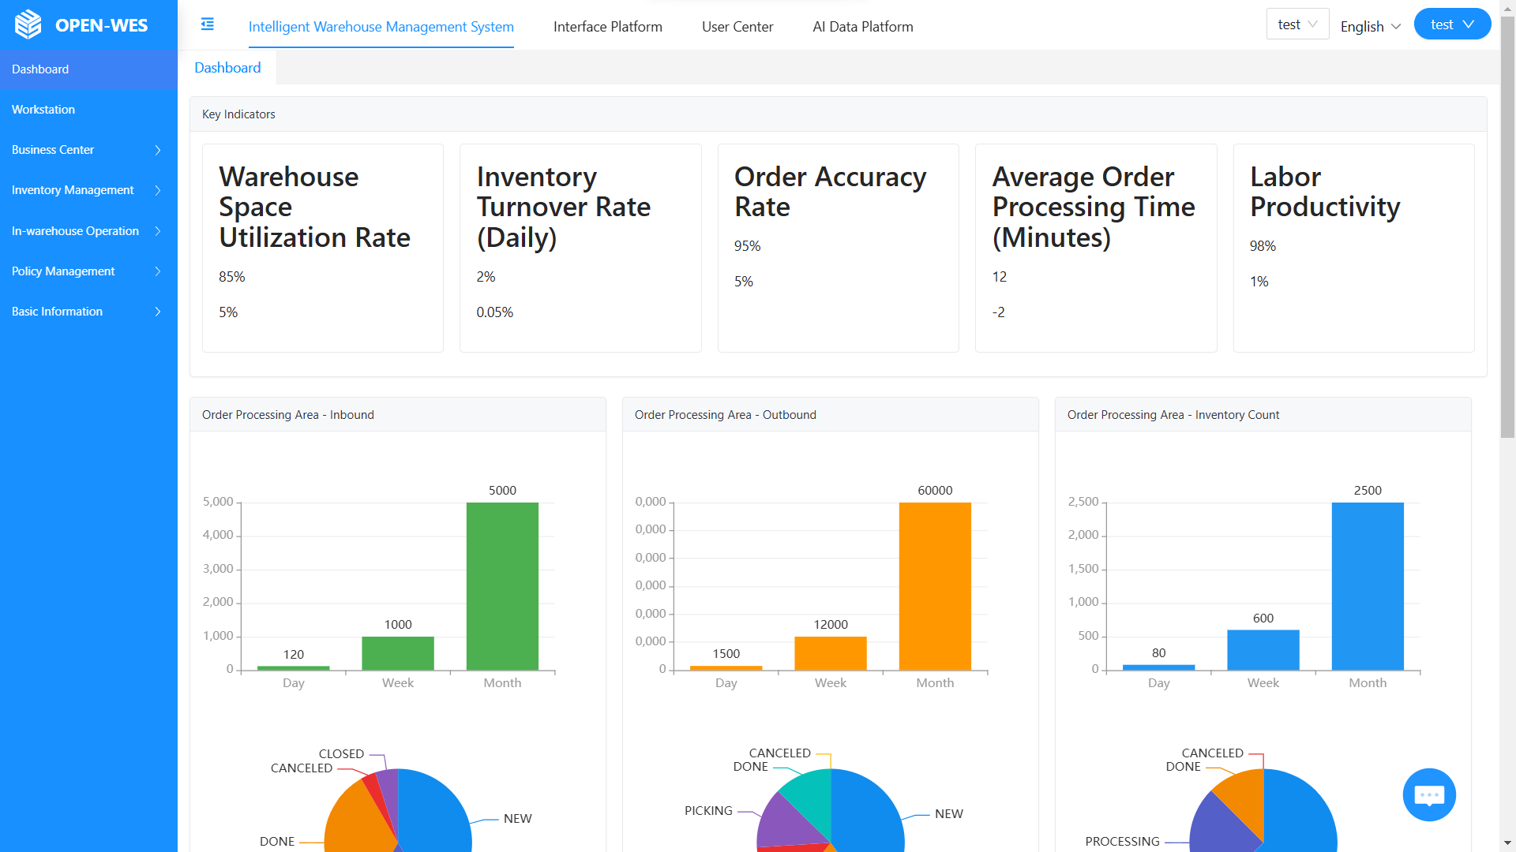Click the green Inbound Month bar

[502, 586]
